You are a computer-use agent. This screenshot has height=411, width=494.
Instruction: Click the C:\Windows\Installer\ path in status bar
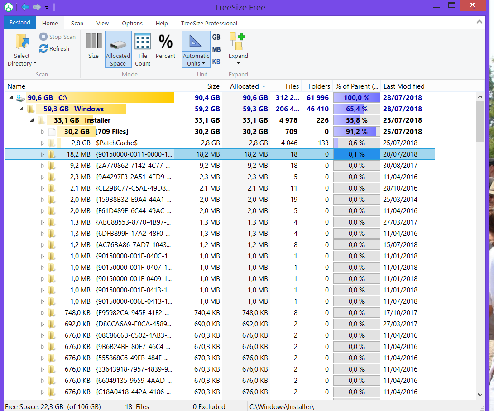(x=282, y=406)
